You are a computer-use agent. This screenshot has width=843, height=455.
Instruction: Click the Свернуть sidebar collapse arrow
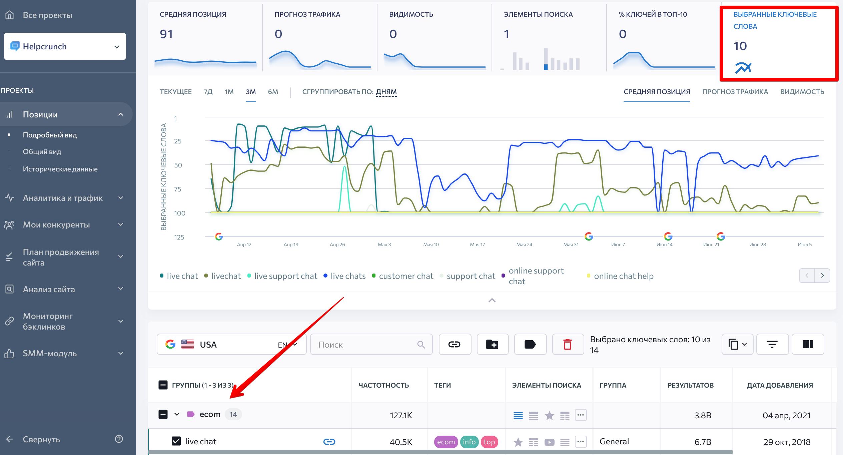[9, 439]
